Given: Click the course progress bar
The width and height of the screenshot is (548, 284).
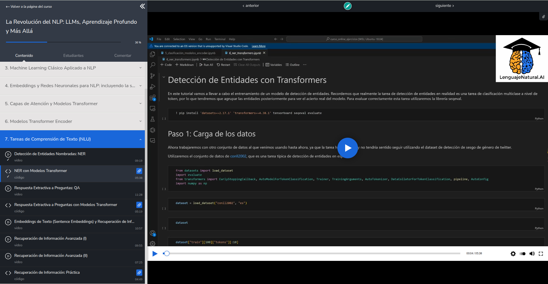Looking at the screenshot, I should click(63, 42).
